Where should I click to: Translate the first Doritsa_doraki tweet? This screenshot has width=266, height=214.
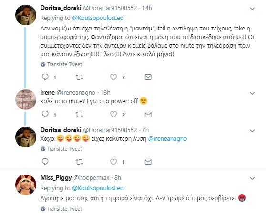[x=61, y=64]
